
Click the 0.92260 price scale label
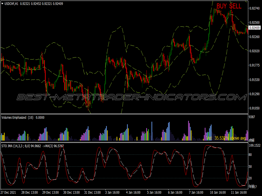click(x=254, y=37)
